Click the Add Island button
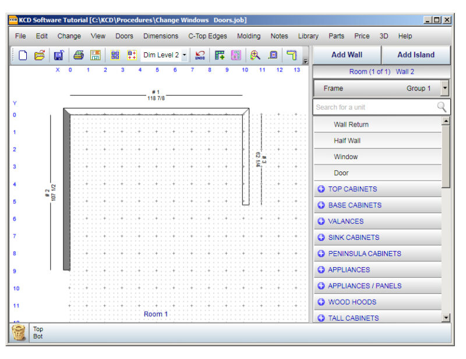 (416, 55)
